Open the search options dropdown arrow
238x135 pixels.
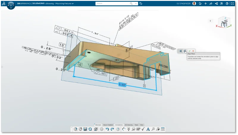tap(136, 4)
